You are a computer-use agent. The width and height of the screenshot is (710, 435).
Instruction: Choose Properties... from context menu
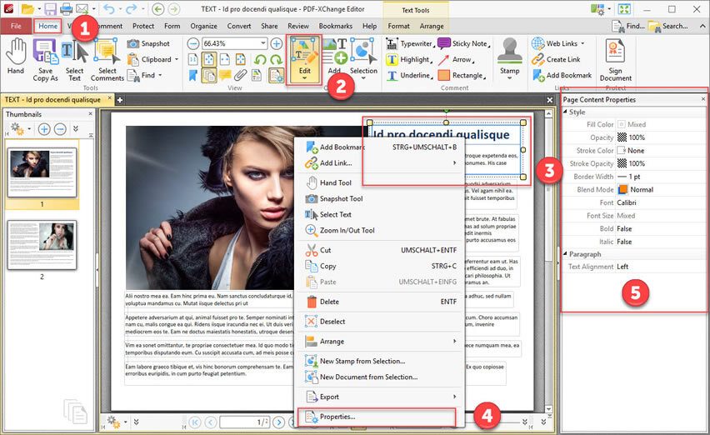click(337, 416)
